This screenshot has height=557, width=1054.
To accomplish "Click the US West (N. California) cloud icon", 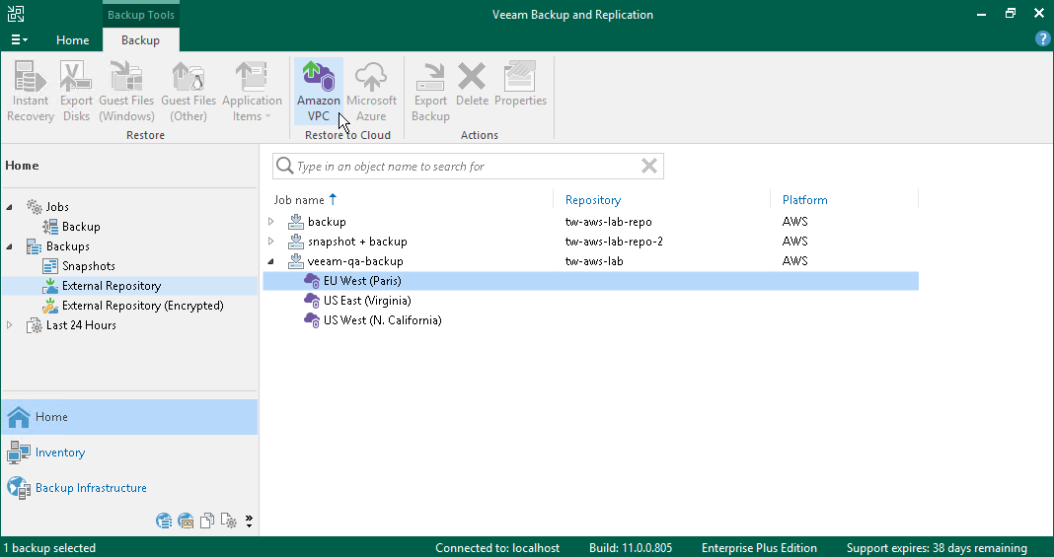I will tap(312, 320).
